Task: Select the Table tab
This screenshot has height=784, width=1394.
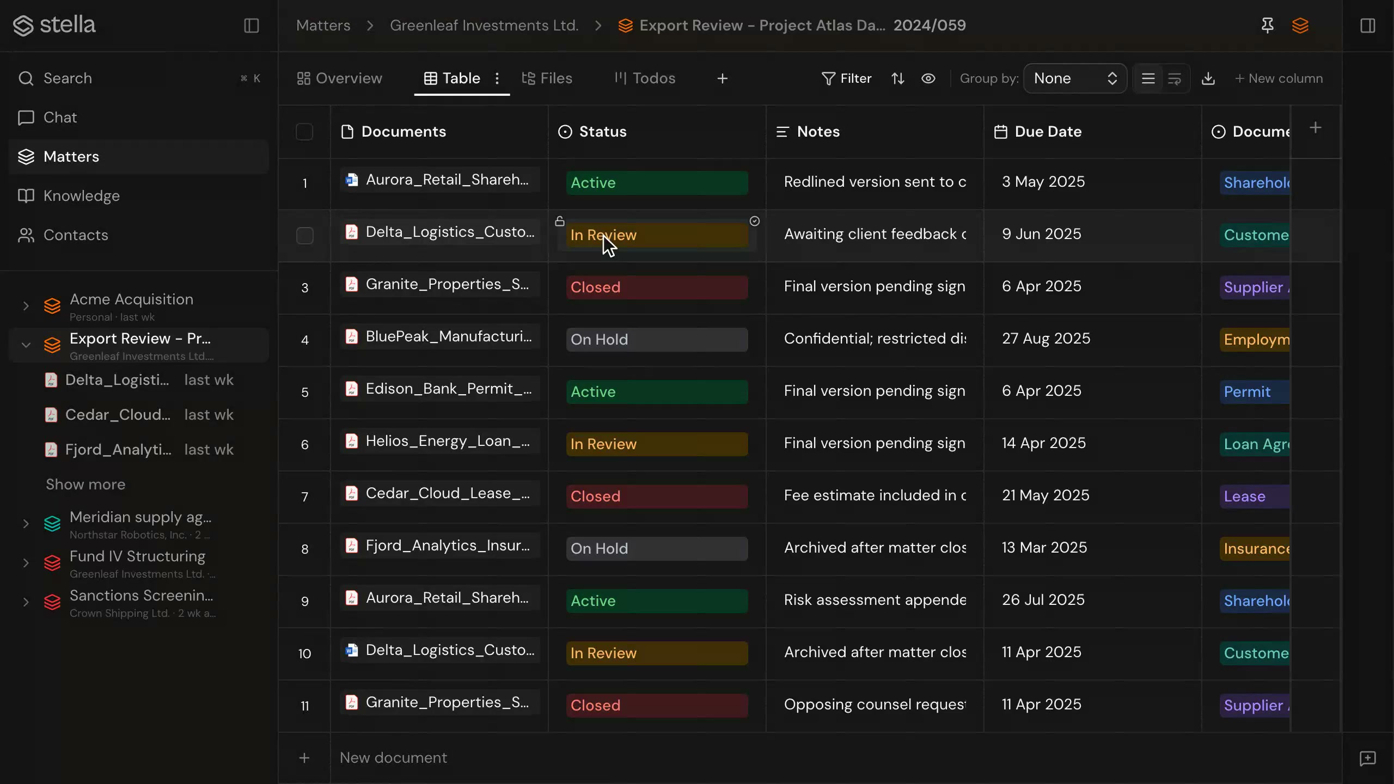Action: coord(452,78)
